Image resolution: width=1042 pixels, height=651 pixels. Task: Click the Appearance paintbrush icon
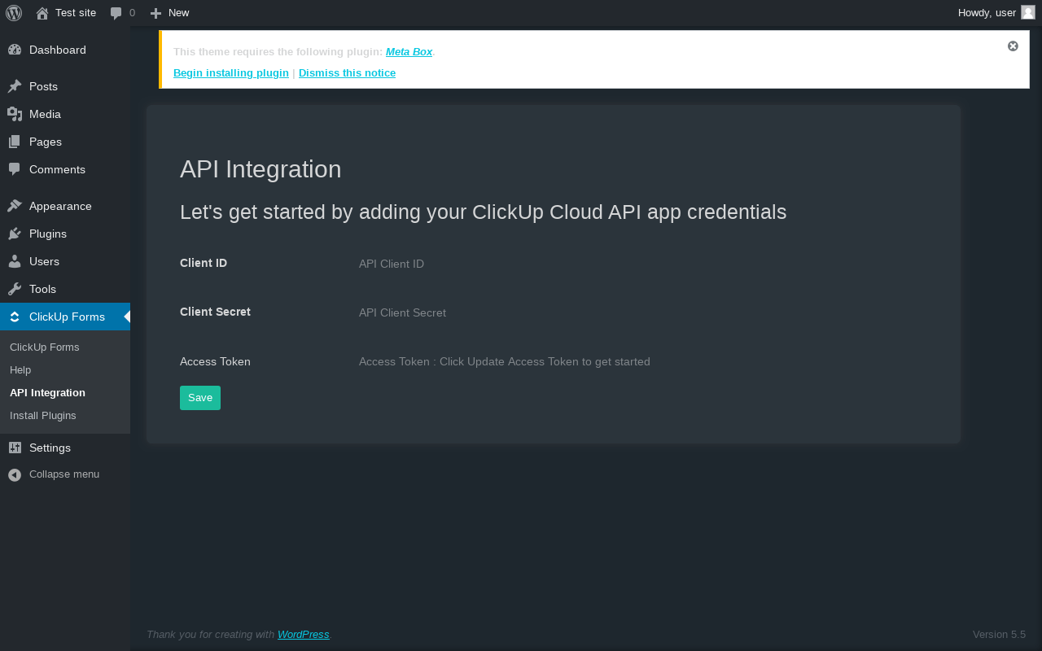click(x=15, y=206)
